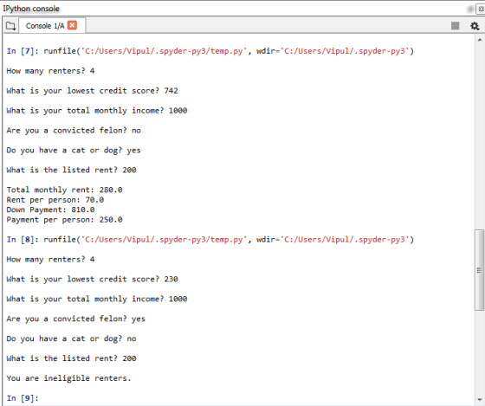This screenshot has height=406, width=485.
Task: Close the IPython console pane via top-right button
Action: click(x=481, y=9)
